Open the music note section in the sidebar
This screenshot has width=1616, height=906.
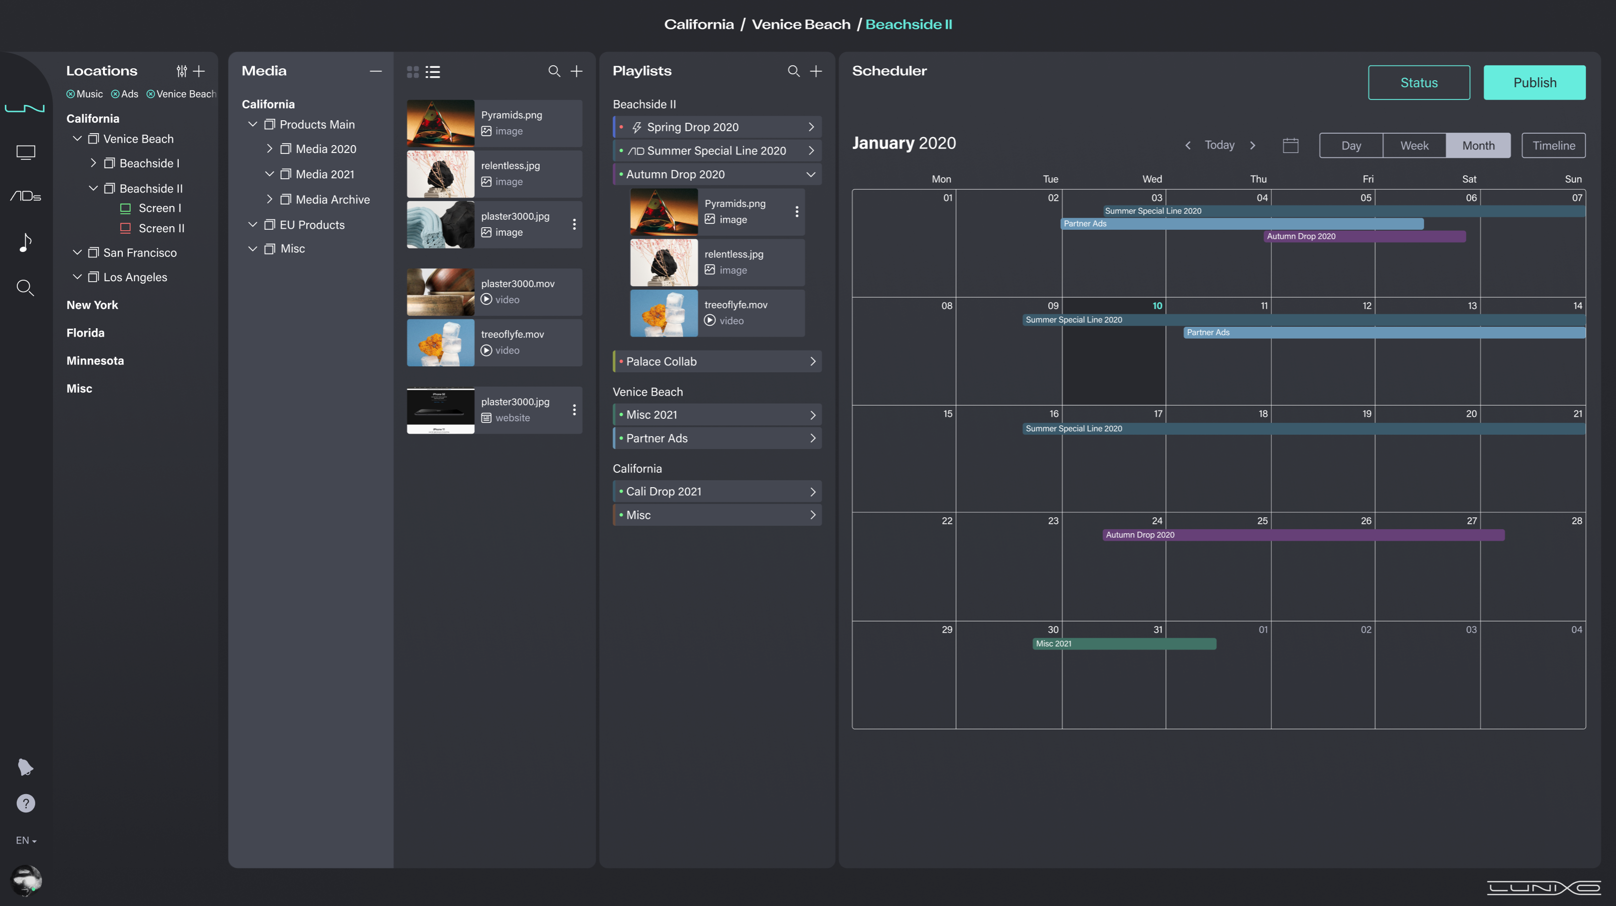25,242
